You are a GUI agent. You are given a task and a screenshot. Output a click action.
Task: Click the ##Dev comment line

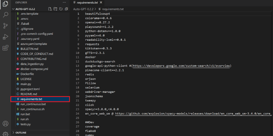pyautogui.click(x=89, y=122)
